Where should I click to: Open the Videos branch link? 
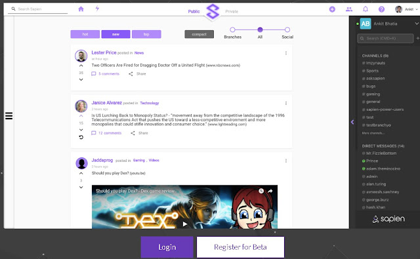(x=154, y=160)
